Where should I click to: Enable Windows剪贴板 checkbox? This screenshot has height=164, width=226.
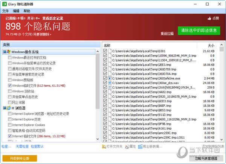(x=10, y=80)
